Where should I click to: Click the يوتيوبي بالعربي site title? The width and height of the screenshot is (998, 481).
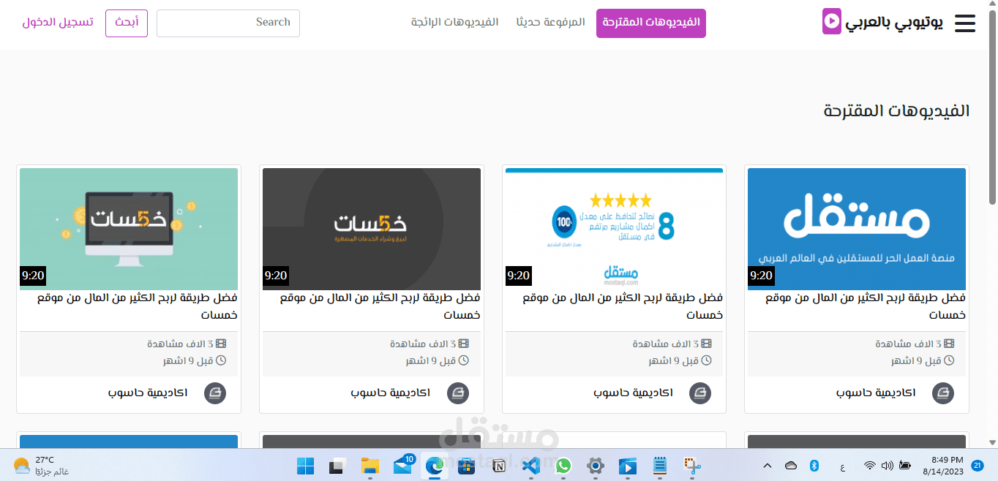pos(894,23)
